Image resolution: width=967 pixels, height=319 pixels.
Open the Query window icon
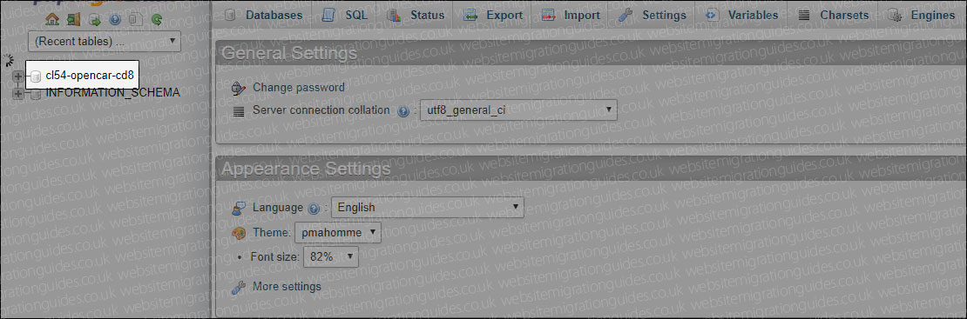tap(94, 20)
